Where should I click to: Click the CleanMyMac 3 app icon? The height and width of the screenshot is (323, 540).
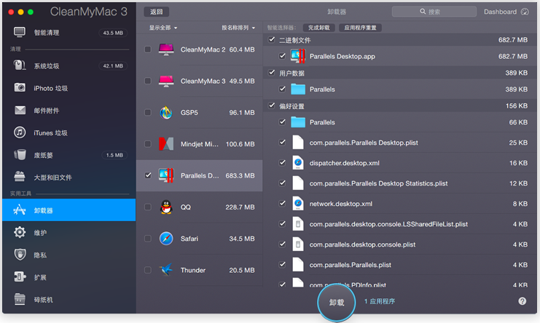click(166, 81)
